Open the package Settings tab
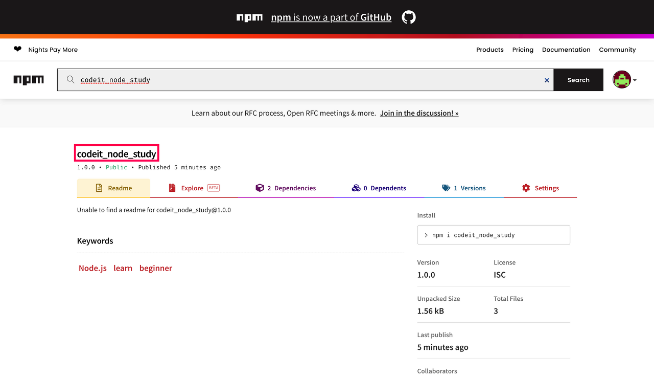 tap(541, 188)
